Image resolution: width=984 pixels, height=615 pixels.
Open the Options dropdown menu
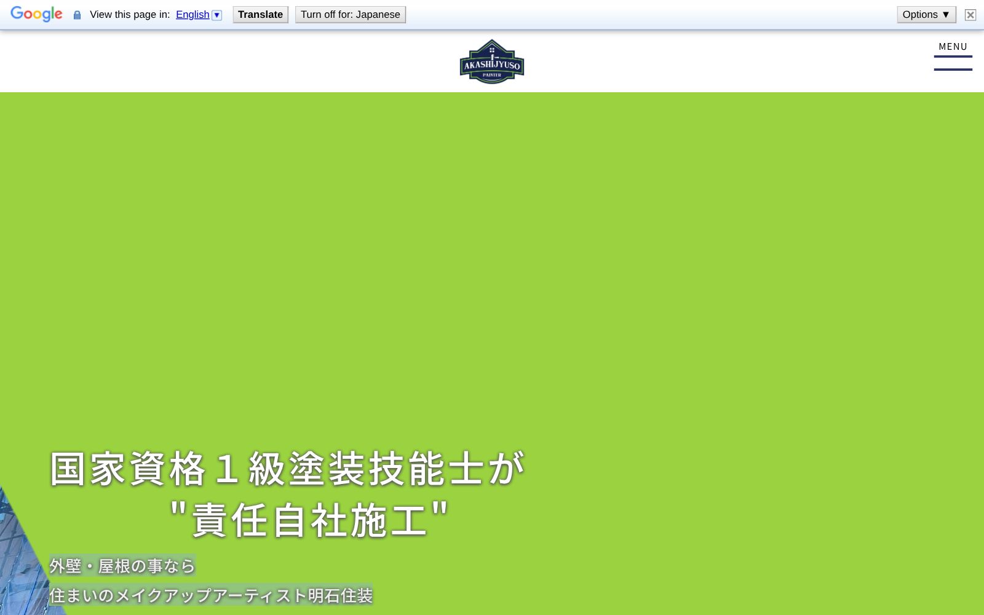[x=926, y=15]
